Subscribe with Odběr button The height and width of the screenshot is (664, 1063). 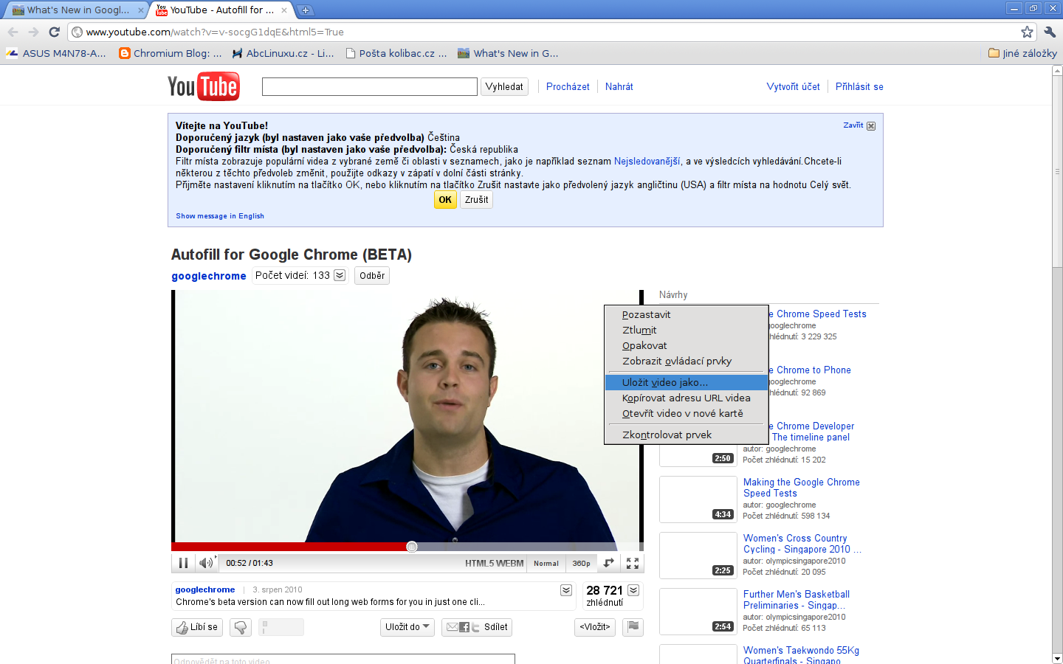tap(372, 275)
